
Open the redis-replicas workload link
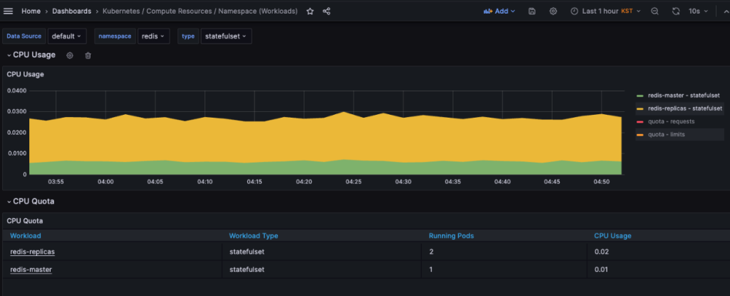click(x=32, y=252)
